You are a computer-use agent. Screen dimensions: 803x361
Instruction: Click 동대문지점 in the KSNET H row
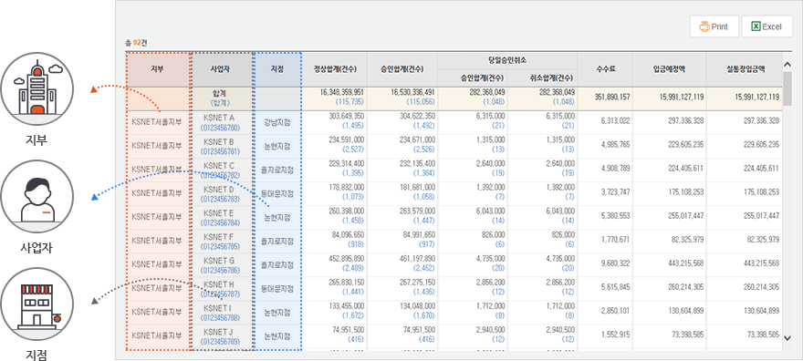pos(277,289)
